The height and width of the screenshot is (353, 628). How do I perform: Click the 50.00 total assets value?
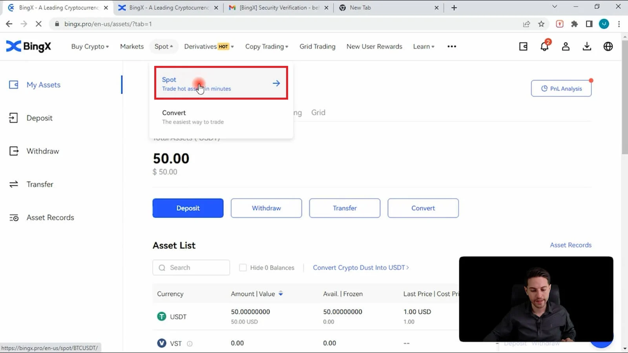coord(171,158)
